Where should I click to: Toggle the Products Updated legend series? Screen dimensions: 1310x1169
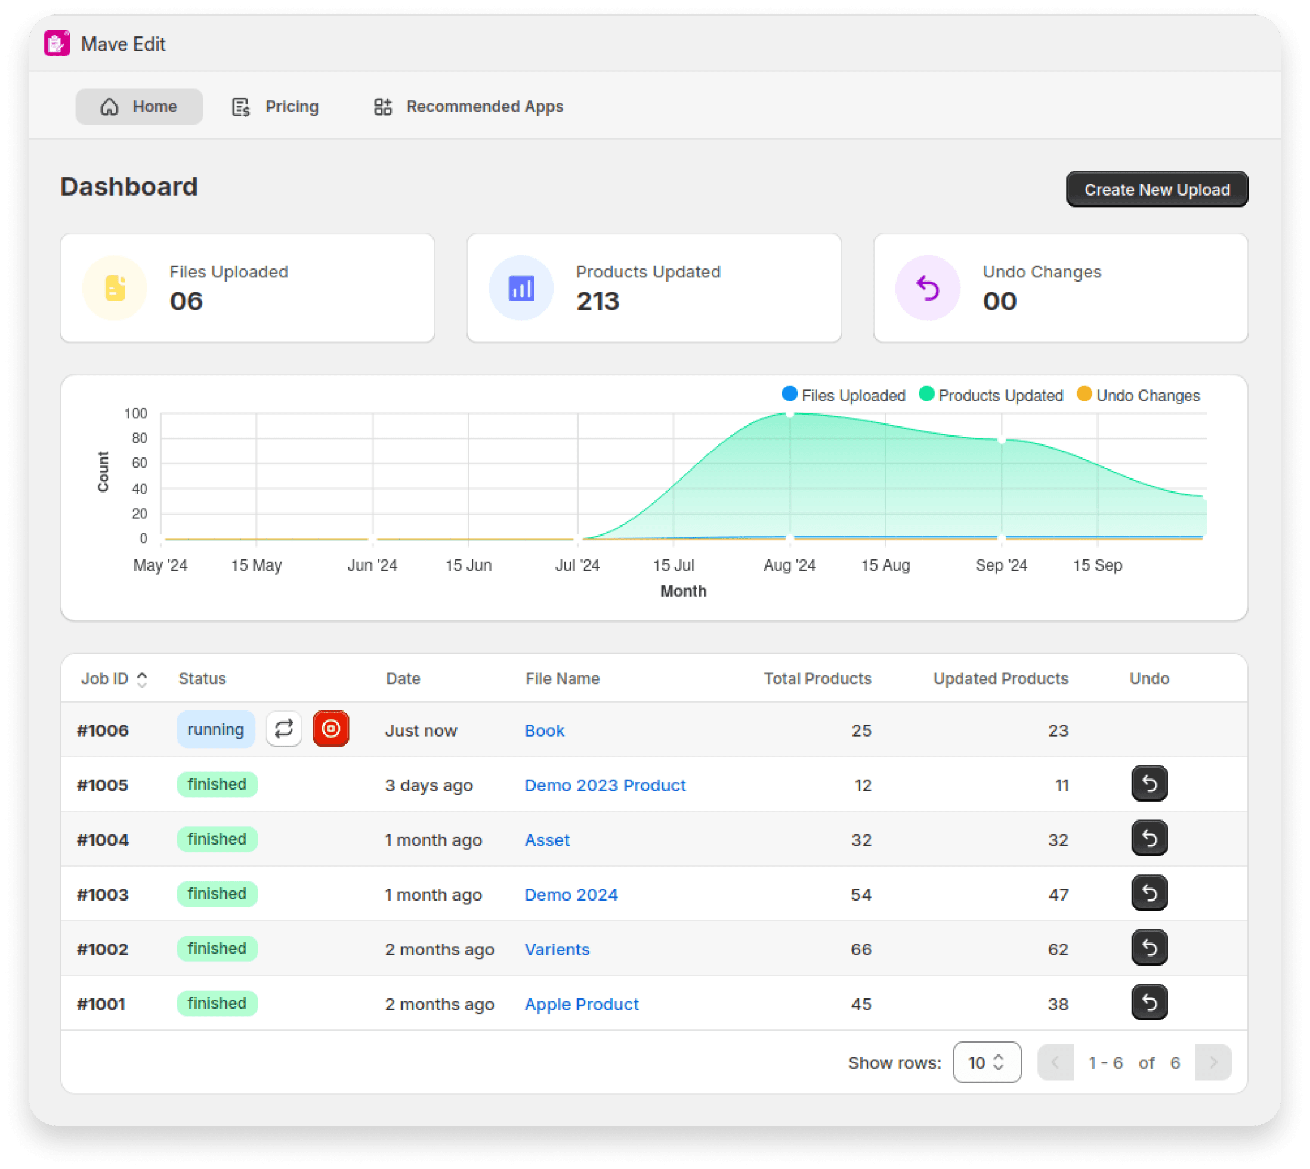pyautogui.click(x=990, y=395)
